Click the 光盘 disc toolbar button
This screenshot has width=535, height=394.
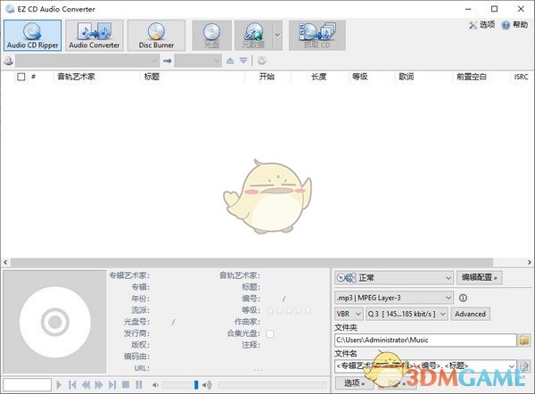point(211,35)
